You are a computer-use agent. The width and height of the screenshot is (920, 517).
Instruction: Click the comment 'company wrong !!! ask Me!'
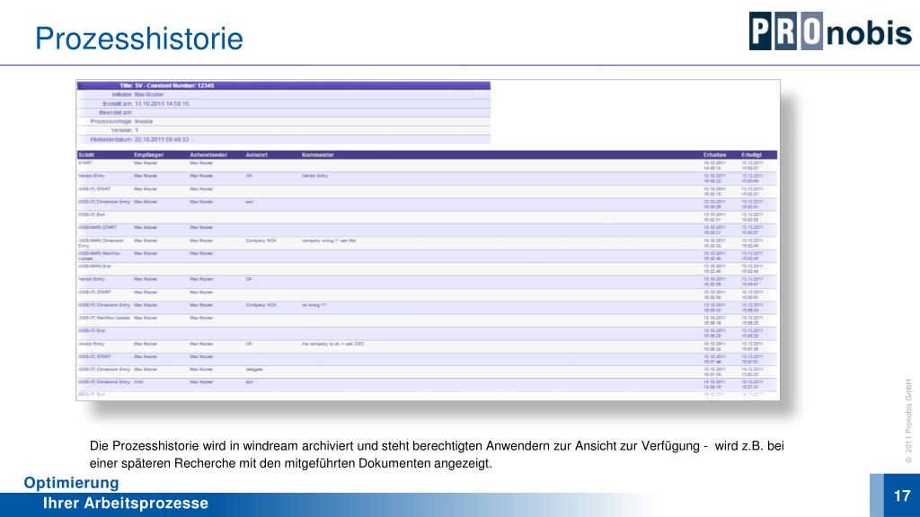[x=329, y=241]
